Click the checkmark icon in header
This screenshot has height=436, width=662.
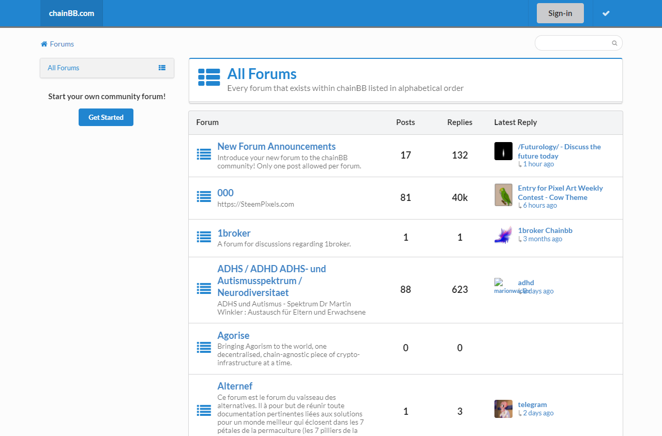point(606,13)
